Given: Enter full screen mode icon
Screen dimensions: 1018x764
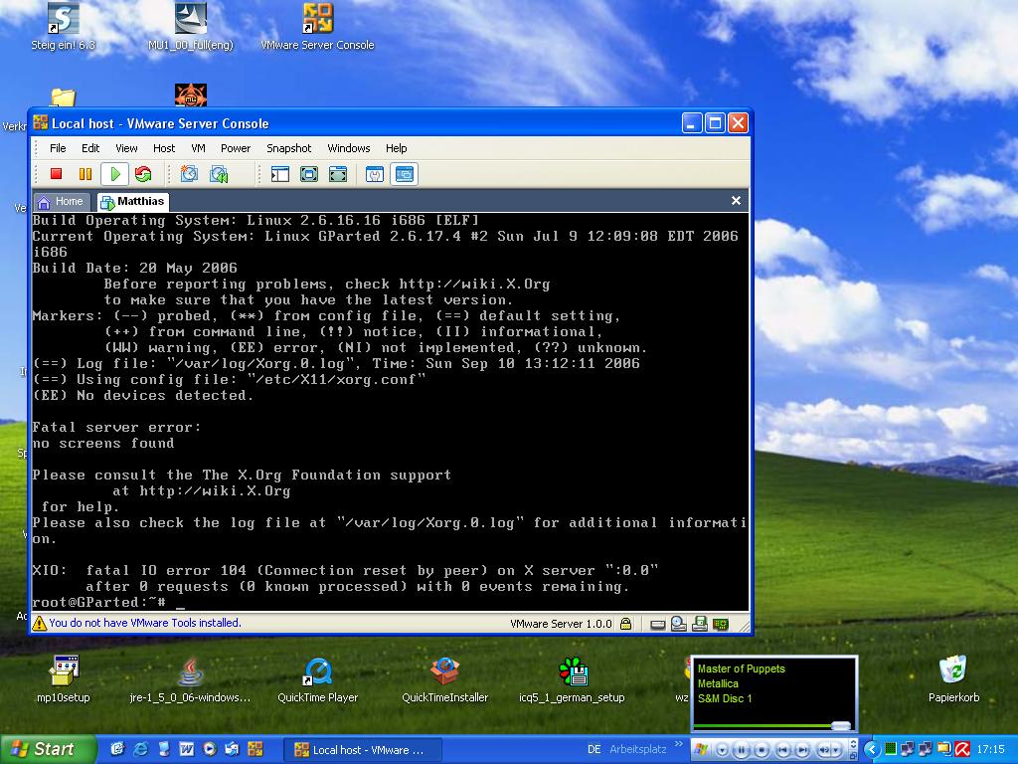Looking at the screenshot, I should (x=338, y=174).
